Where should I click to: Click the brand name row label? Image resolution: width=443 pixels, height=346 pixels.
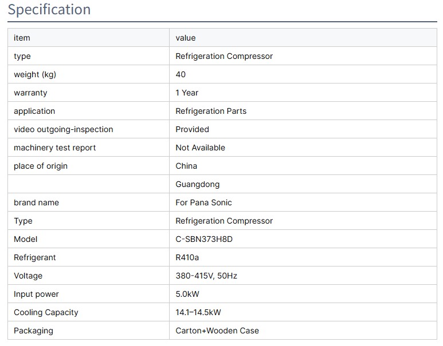[x=36, y=202]
